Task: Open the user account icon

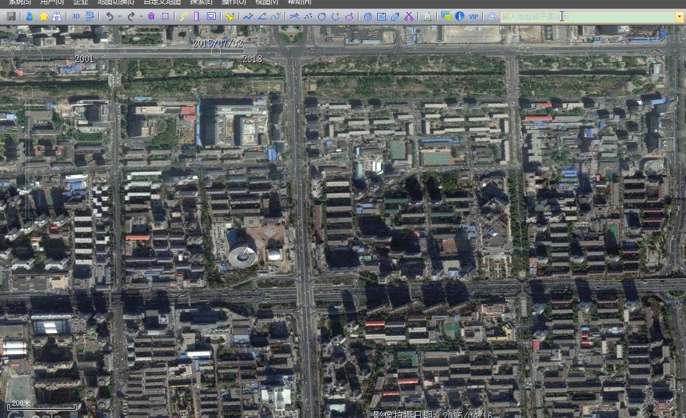Action: (x=30, y=17)
